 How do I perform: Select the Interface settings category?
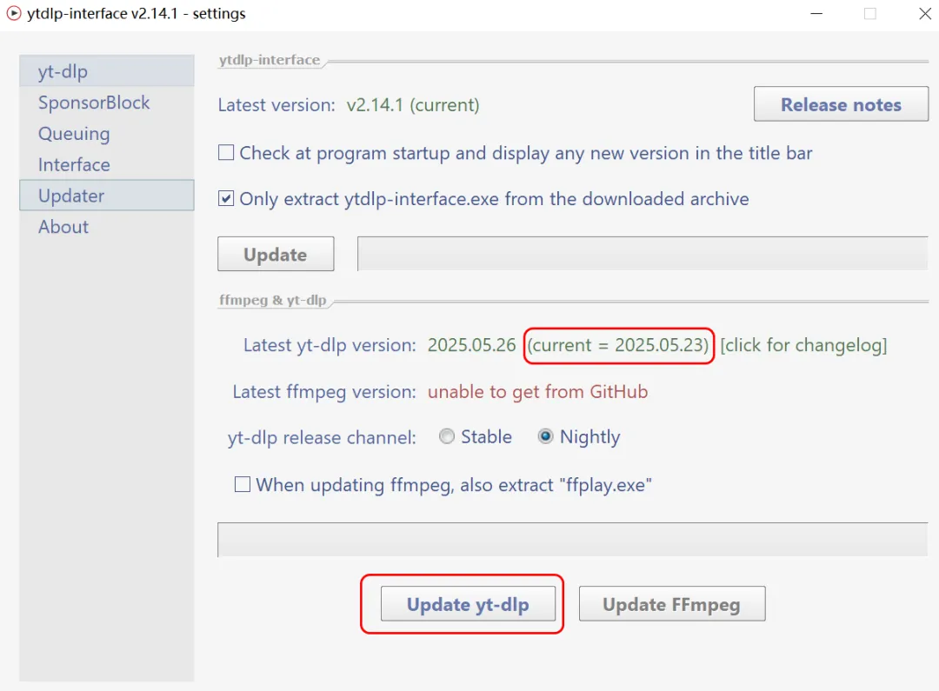point(107,164)
